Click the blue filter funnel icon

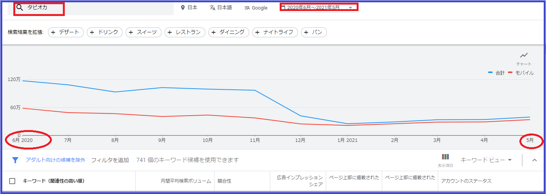[x=15, y=160]
